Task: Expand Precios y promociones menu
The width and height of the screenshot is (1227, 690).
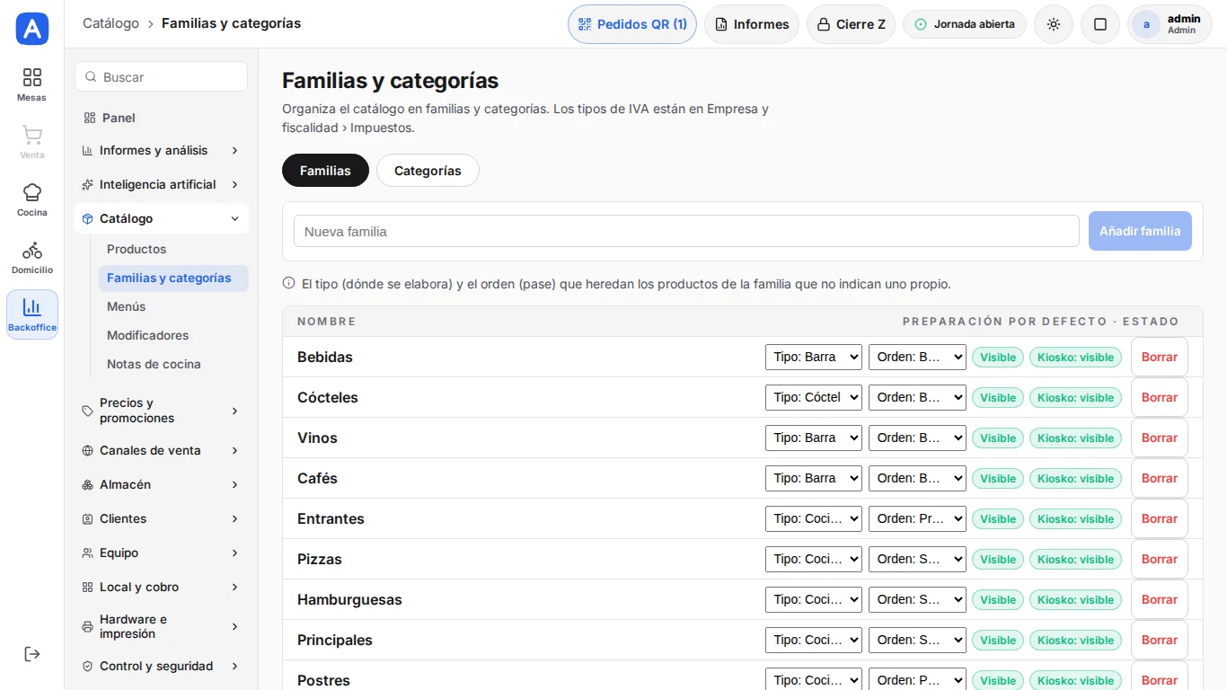Action: [x=161, y=411]
